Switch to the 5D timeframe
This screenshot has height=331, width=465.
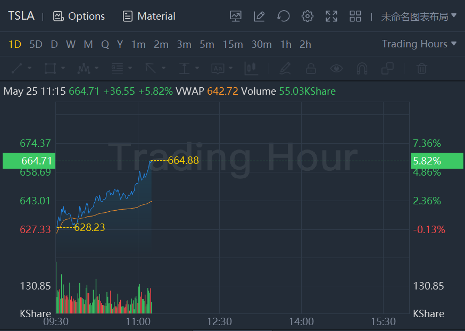tap(36, 44)
